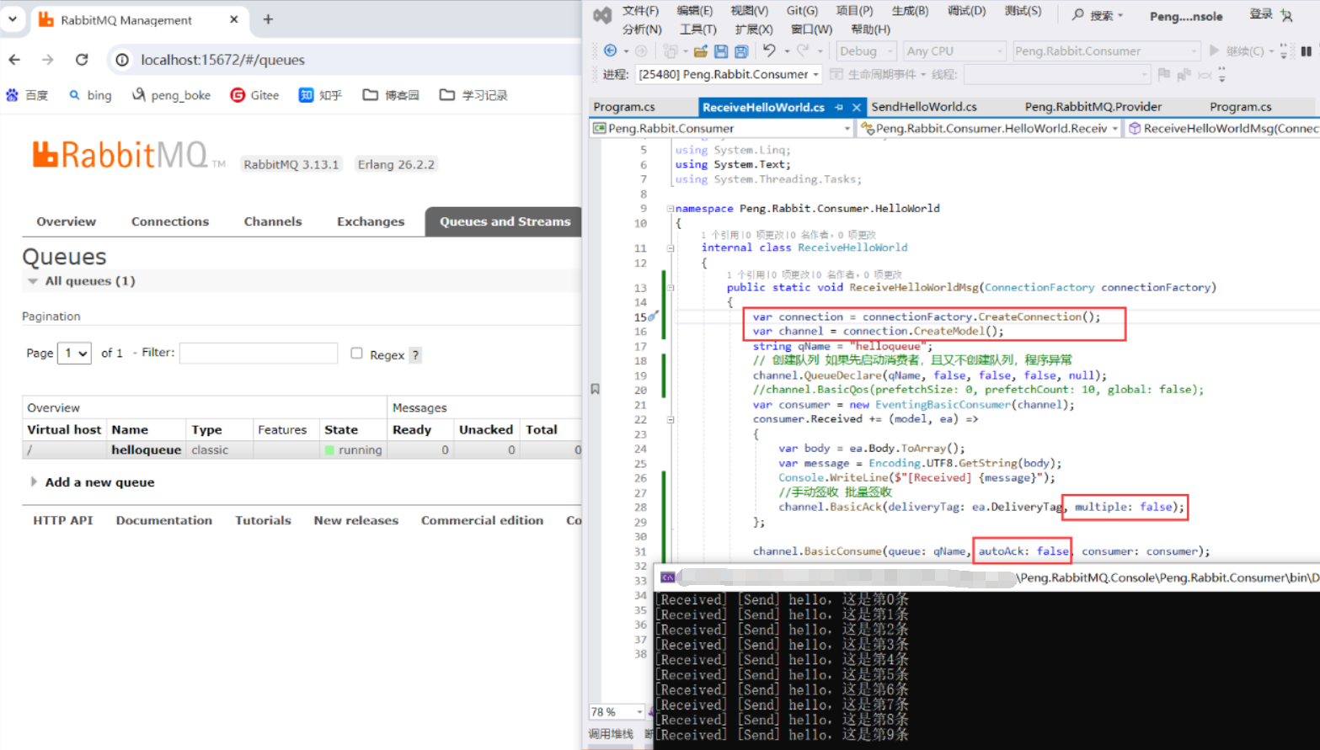Click the new project toolbar icon
The width and height of the screenshot is (1320, 750).
click(x=670, y=51)
